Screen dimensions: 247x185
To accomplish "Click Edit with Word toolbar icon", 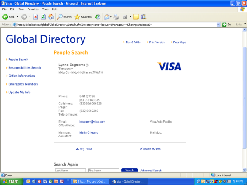I will tap(125, 17).
